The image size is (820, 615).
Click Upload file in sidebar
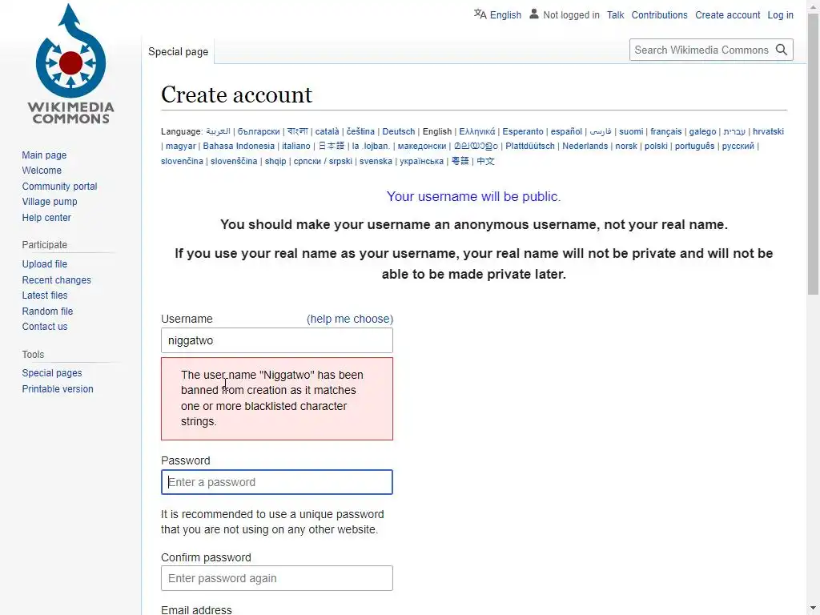pyautogui.click(x=45, y=264)
